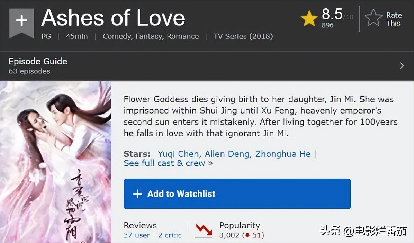Click the red popularity decrease arrow

coord(247,235)
